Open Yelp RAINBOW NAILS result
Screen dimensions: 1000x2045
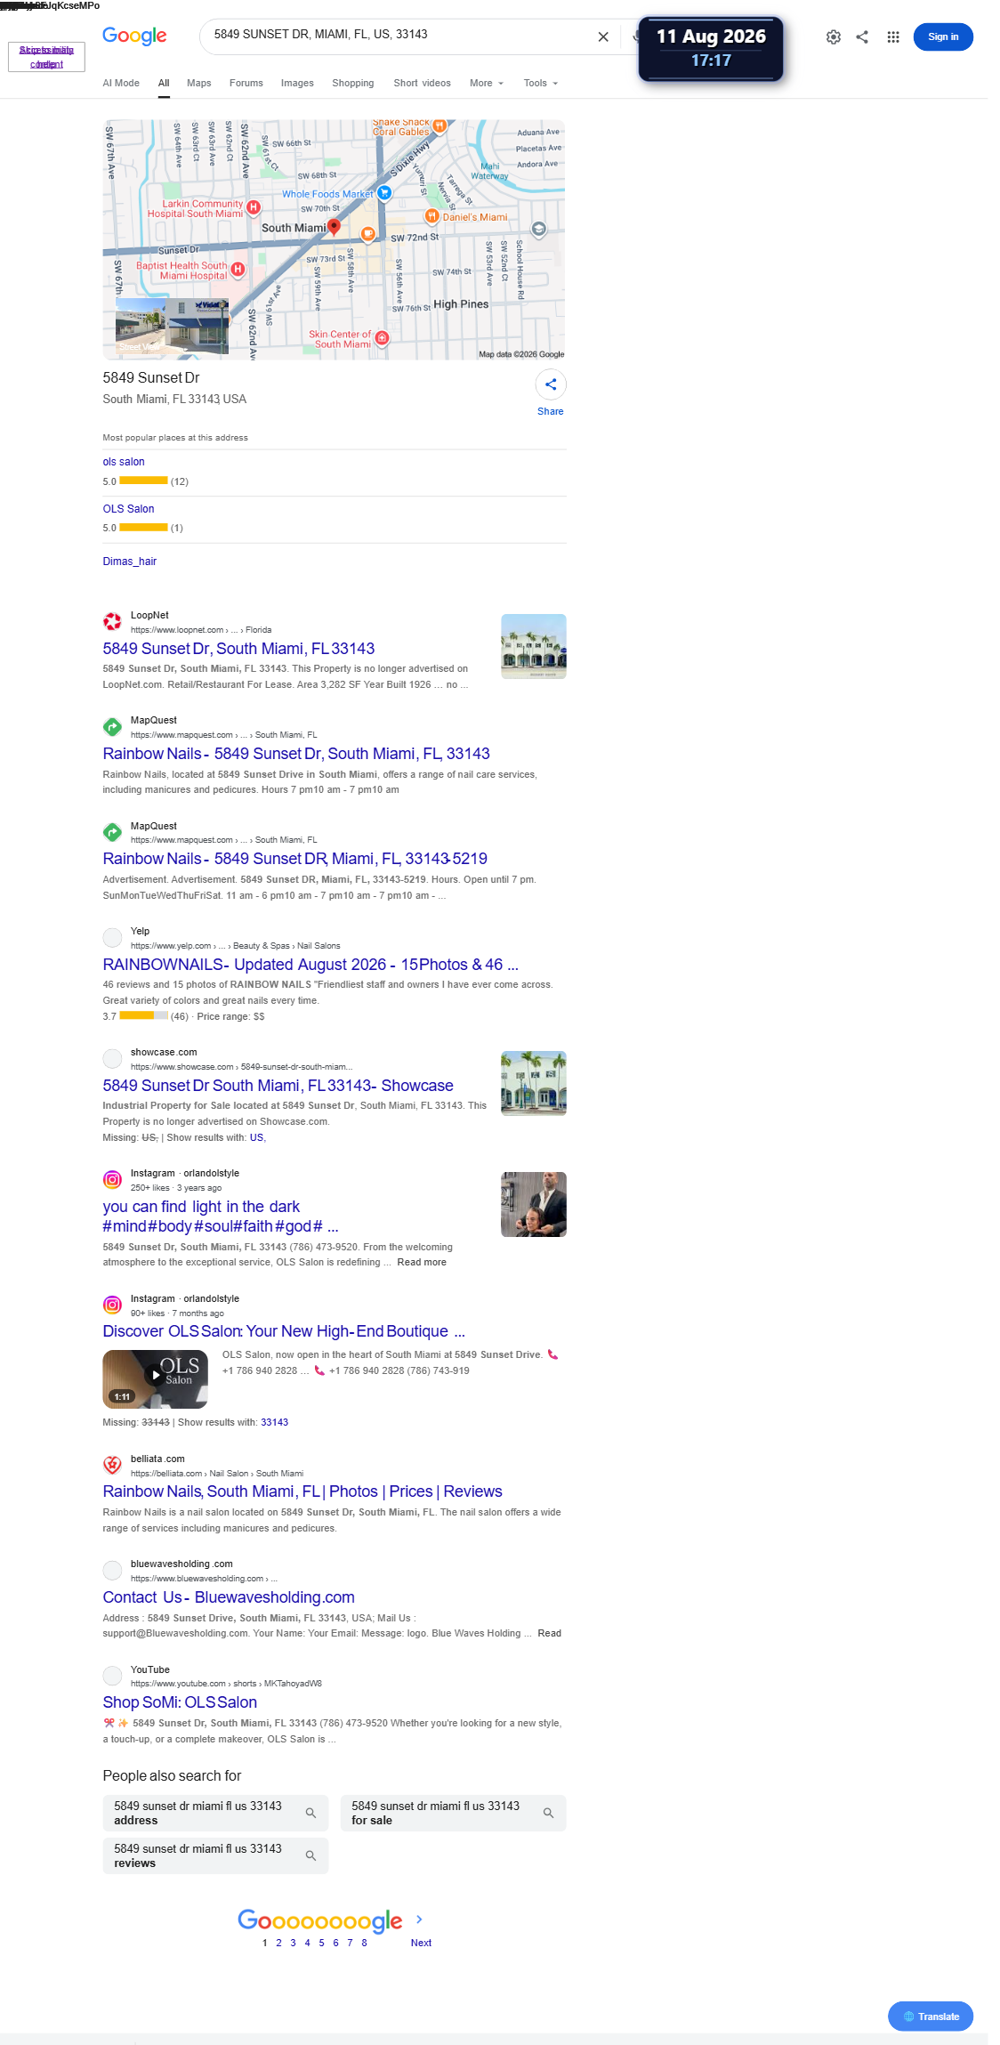coord(310,965)
